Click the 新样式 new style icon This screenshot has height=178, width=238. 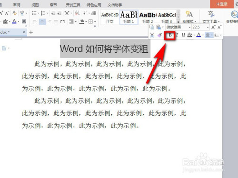[189, 15]
